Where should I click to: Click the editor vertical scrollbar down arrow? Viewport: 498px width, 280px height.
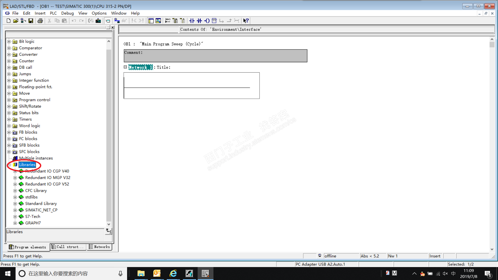point(492,249)
